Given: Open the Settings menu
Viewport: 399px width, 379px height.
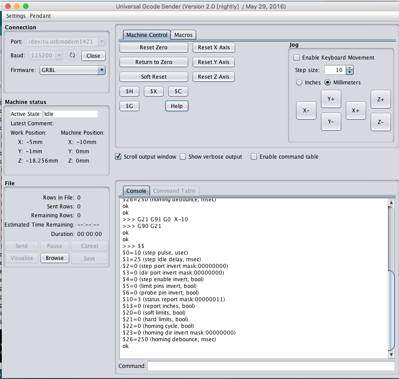Looking at the screenshot, I should tap(16, 16).
